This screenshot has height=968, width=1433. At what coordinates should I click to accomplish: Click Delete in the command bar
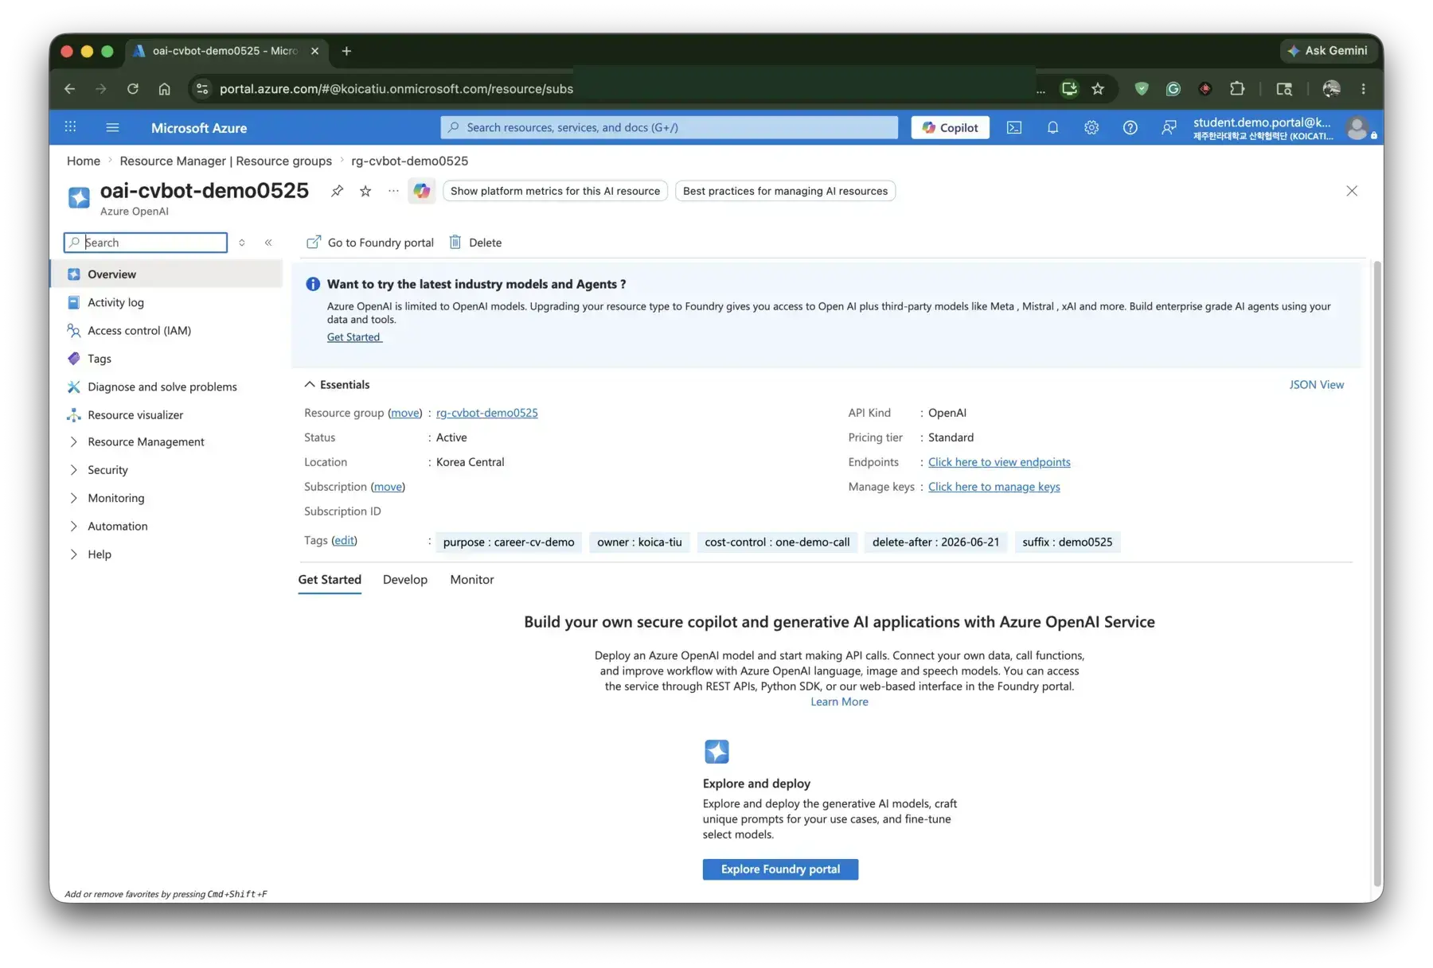475,243
